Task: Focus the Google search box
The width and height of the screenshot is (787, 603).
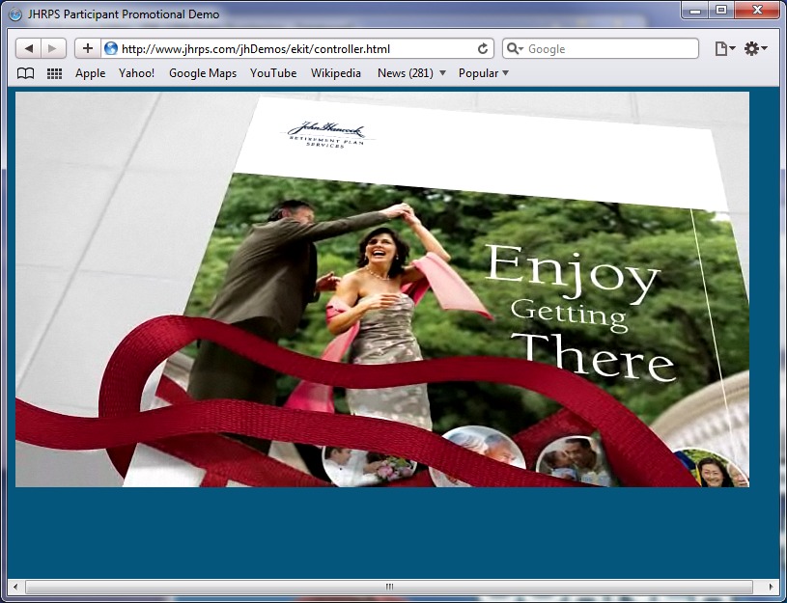Action: [608, 48]
